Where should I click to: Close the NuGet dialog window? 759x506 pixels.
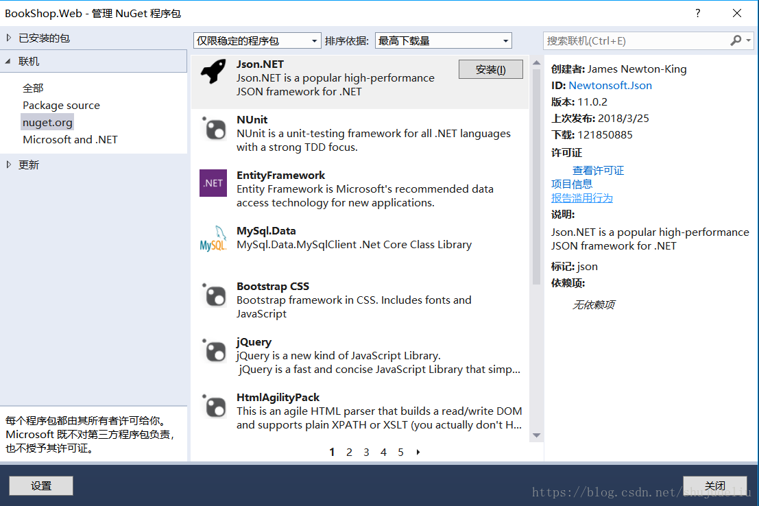[x=737, y=13]
